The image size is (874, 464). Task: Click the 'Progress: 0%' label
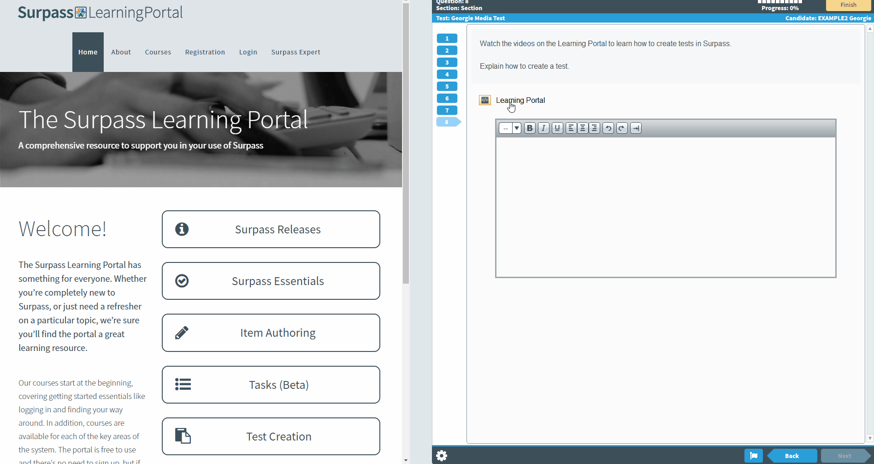point(780,8)
